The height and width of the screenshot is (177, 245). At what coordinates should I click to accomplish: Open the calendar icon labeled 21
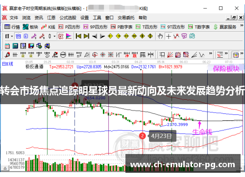(7, 46)
